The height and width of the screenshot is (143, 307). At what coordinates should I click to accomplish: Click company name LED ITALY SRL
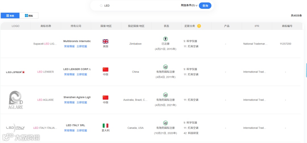pyautogui.click(x=76, y=125)
